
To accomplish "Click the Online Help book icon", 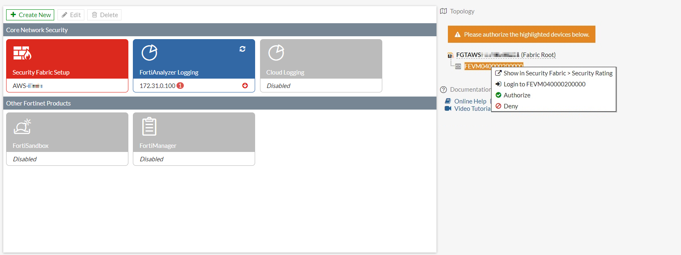I will click(x=448, y=101).
